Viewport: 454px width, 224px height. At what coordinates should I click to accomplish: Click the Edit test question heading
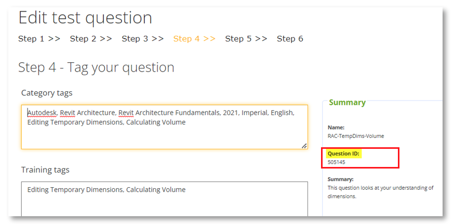click(85, 18)
